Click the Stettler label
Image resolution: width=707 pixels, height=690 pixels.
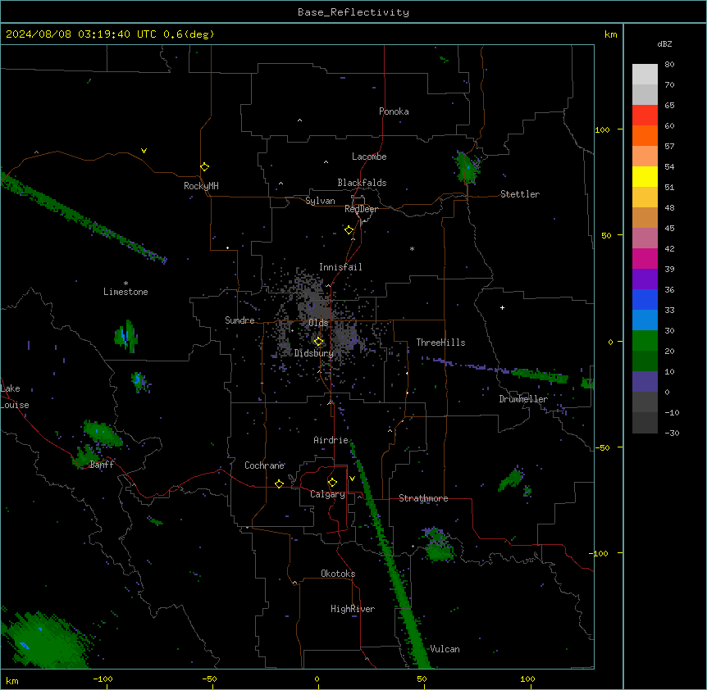(520, 194)
